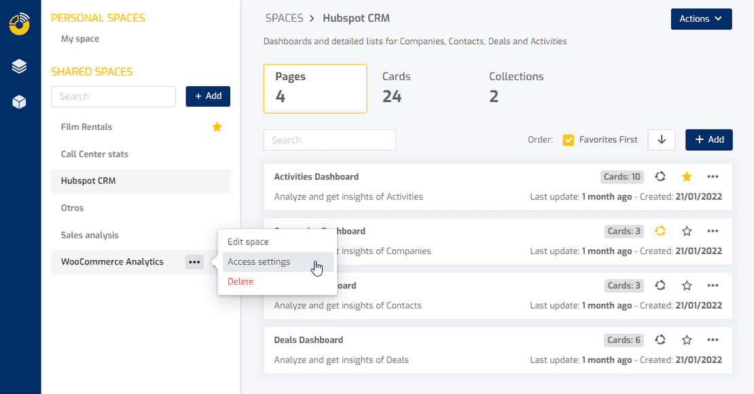This screenshot has height=394, width=754.
Task: Focus the shared spaces search field
Action: click(x=113, y=96)
